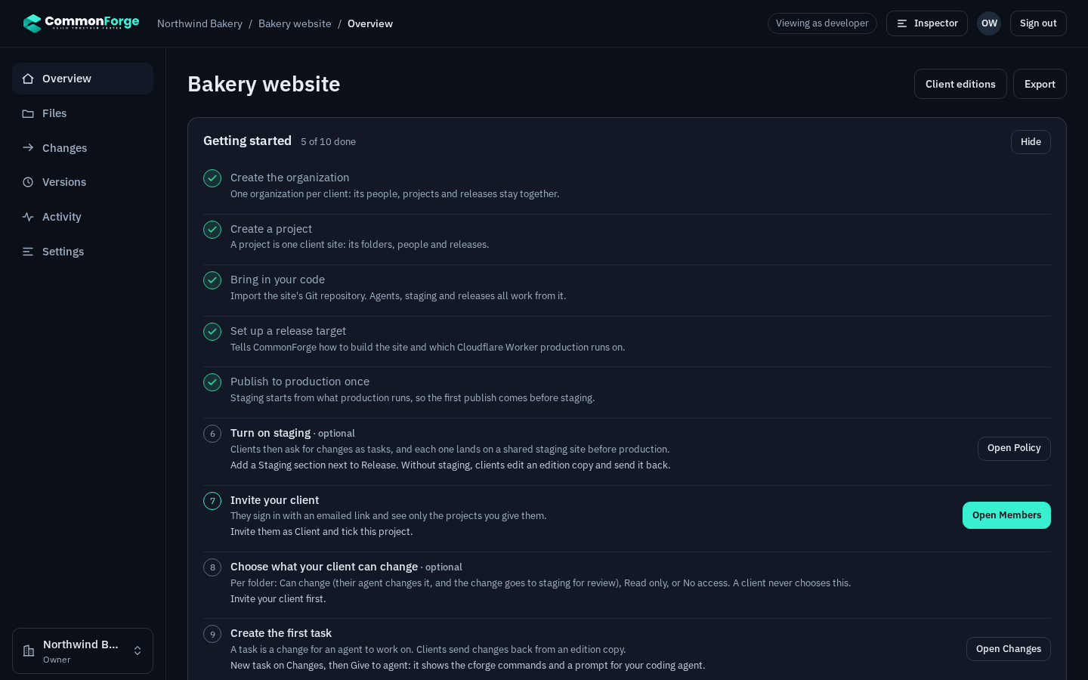
Task: Click the Overview home icon in sidebar
Action: tap(28, 79)
